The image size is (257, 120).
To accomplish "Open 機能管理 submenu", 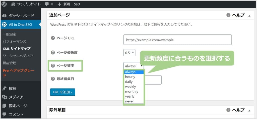I will (x=10, y=63).
